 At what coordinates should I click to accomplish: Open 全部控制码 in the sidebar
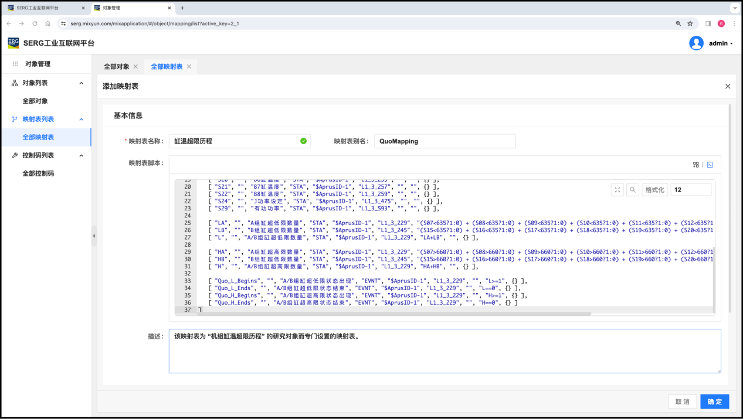(38, 173)
